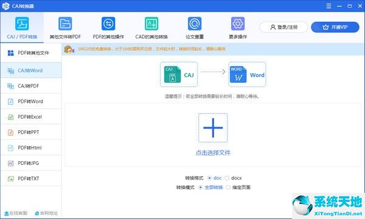Open 论文查重 toolbar icon
365x219 pixels.
pyautogui.click(x=195, y=24)
